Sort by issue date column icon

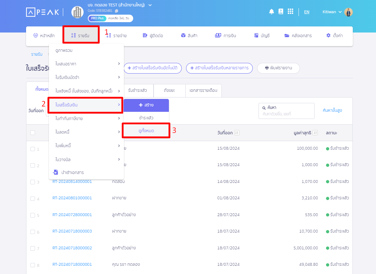pos(237,133)
